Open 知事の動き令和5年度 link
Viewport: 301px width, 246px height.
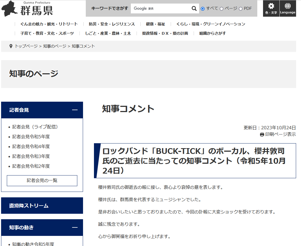(33, 244)
